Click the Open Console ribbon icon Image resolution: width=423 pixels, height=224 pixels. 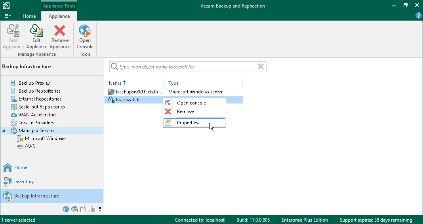click(85, 31)
